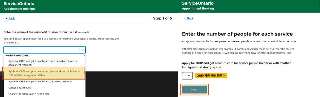Screen dimensions: 320x97
Task: Click the yellow Korean OHIP annotation label
Action: tap(211, 76)
